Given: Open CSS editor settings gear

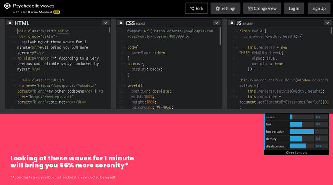Looking at the screenshot, I should point(121,23).
